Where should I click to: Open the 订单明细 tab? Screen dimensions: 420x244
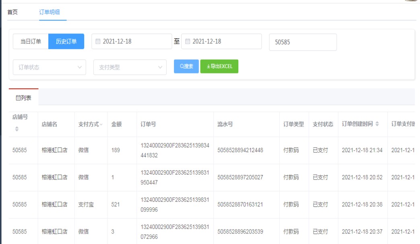[x=50, y=12]
